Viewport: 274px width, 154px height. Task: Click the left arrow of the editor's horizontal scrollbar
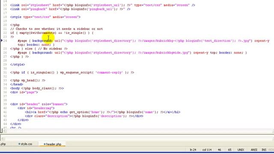point(5,131)
